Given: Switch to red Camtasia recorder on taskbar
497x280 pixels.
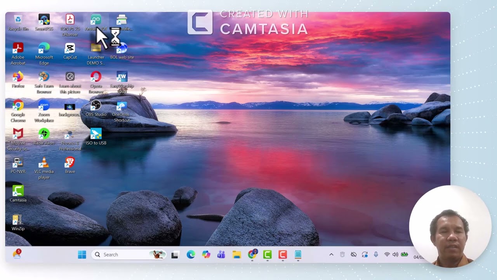Looking at the screenshot, I should coord(283,255).
